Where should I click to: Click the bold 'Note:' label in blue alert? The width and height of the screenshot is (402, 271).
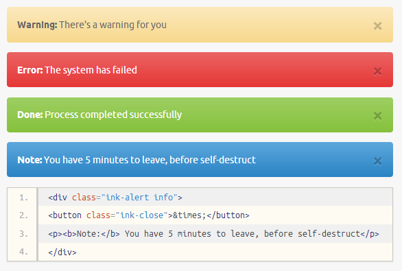click(x=29, y=160)
